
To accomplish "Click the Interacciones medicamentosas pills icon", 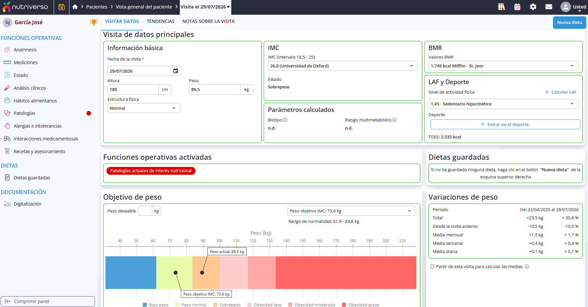I will [7, 138].
